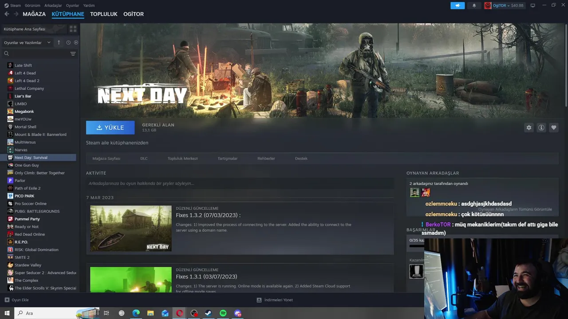Open the Fixes 1.3.2 update thumbnail
Viewport: 568px width, 319px height.
tap(131, 228)
